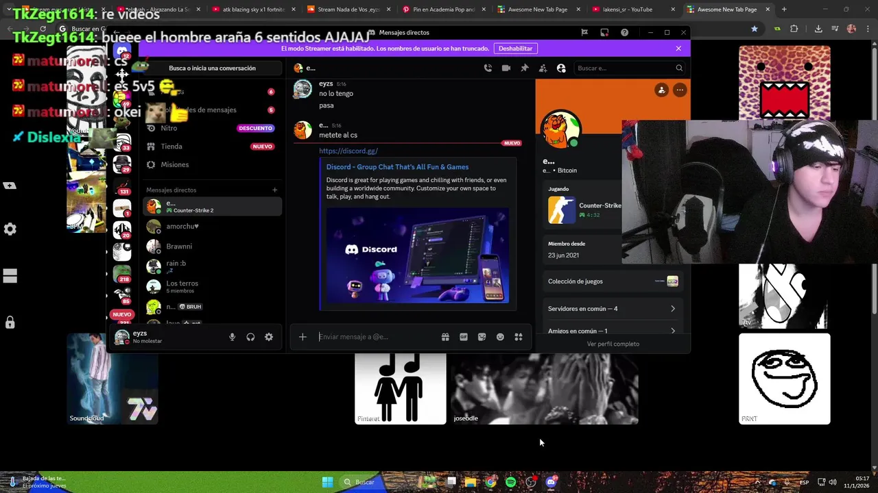878x493 pixels.
Task: Open pinned messages in the chat
Action: 525,68
